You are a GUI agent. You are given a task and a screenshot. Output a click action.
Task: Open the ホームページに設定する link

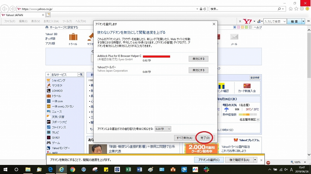pyautogui.click(x=64, y=27)
